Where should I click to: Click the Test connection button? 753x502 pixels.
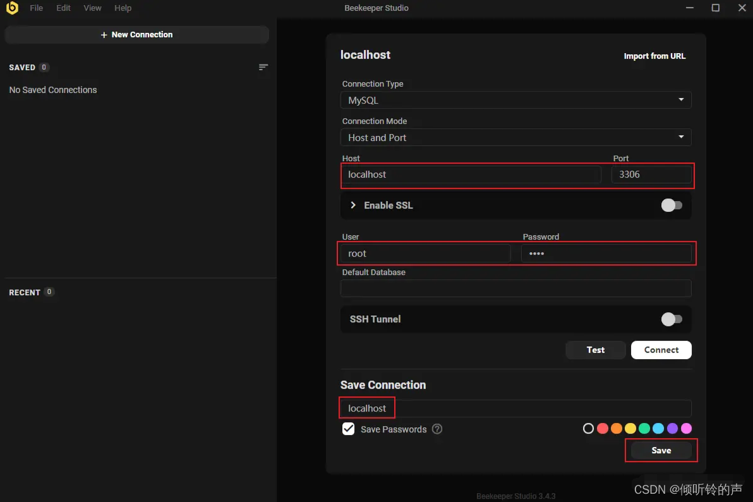[596, 350]
